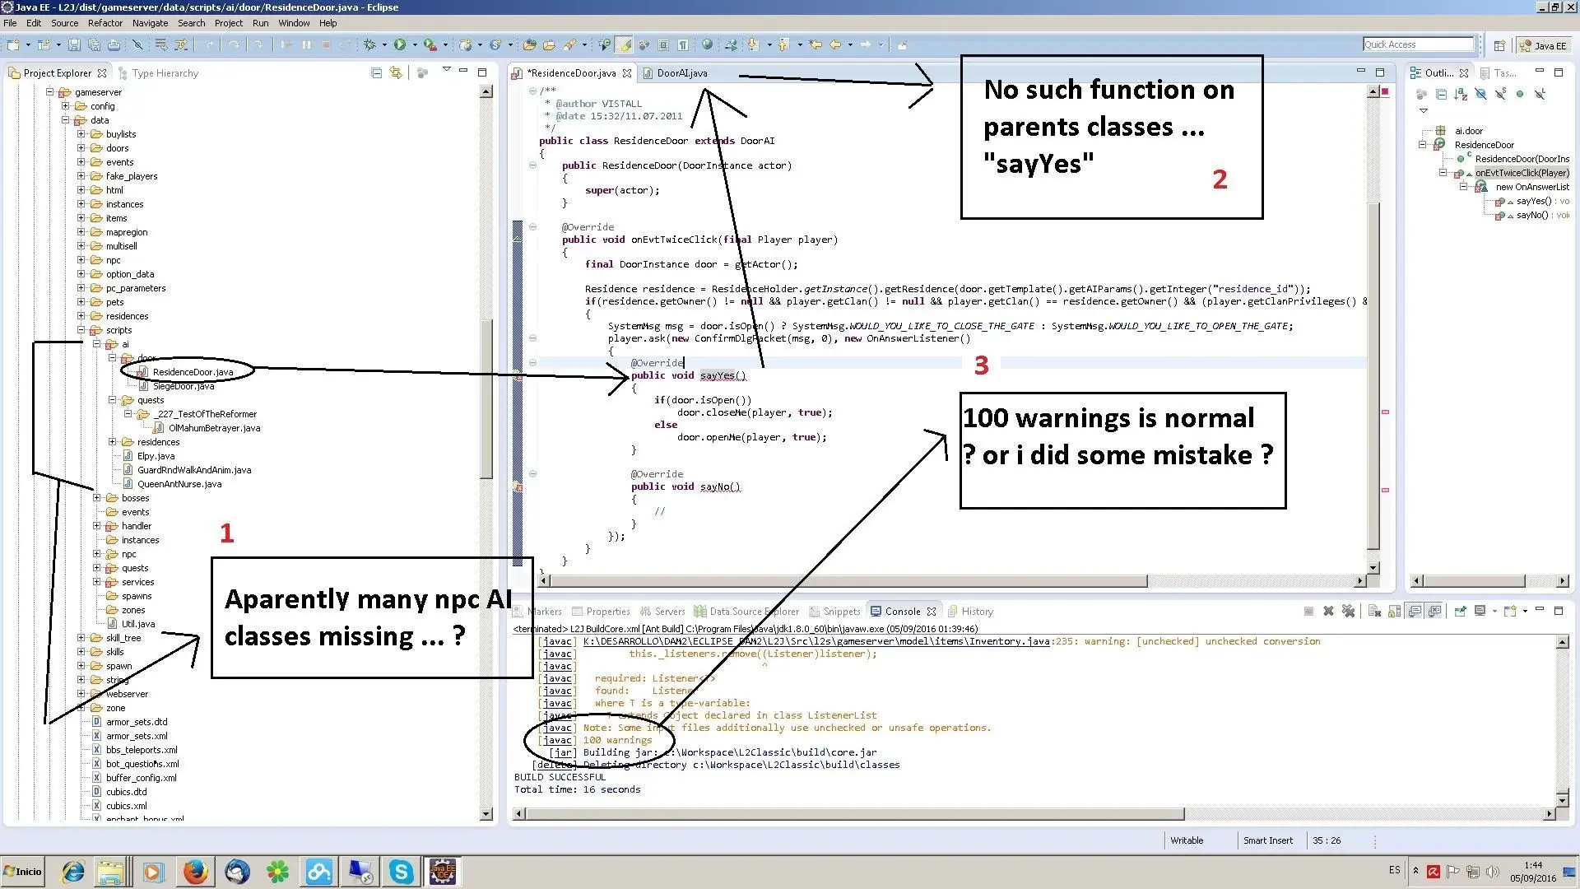Viewport: 1580px width, 889px height.
Task: Click the Print toolbar icon
Action: pos(114,44)
